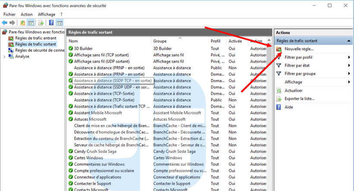Click the Aide help icon in Actions pane
The height and width of the screenshot is (191, 354).
click(x=278, y=107)
